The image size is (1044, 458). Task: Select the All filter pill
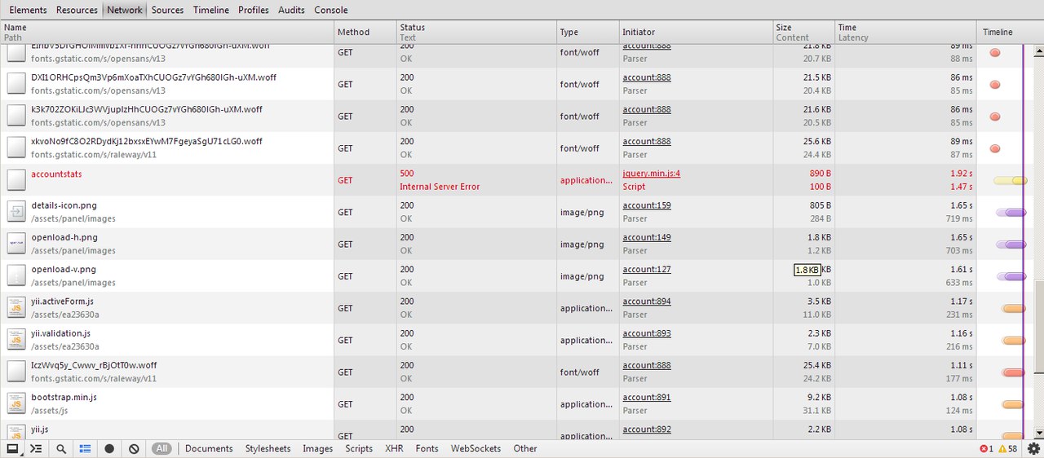(x=161, y=448)
